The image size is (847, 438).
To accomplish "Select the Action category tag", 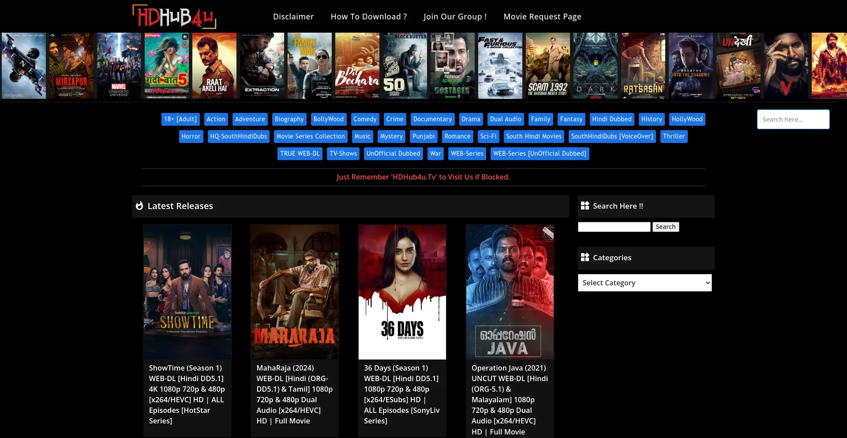I will [x=216, y=119].
